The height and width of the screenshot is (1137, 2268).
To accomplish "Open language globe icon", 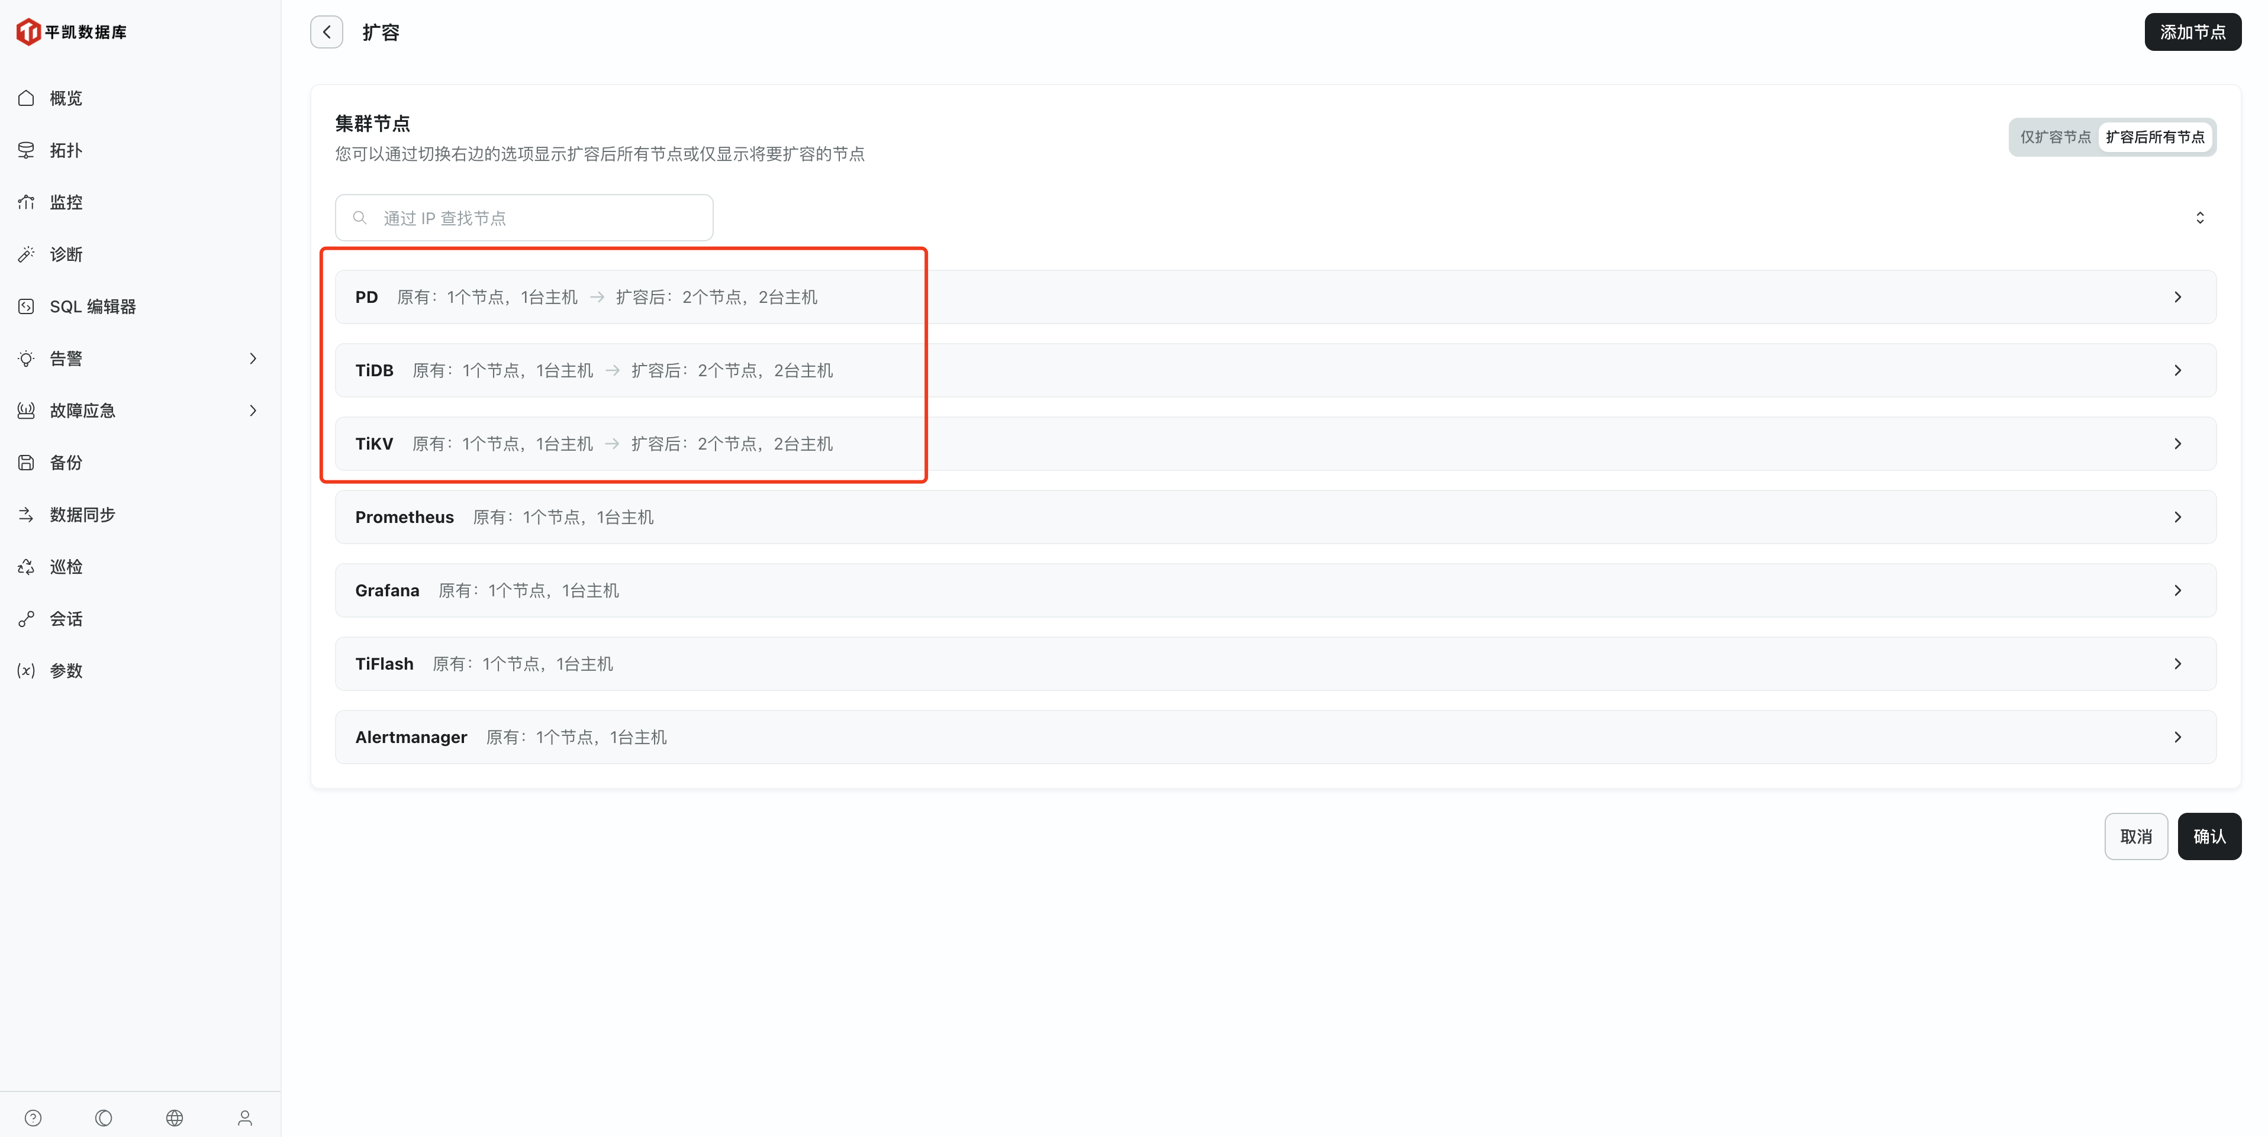I will pyautogui.click(x=175, y=1117).
